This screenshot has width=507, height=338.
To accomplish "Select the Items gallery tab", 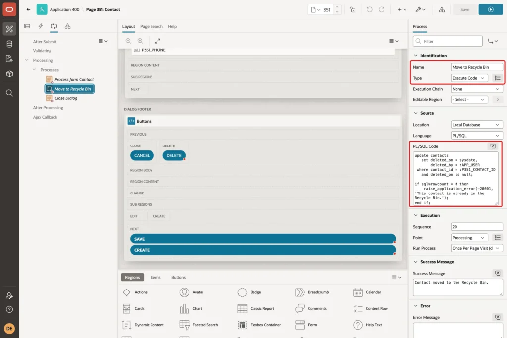I will [x=155, y=277].
